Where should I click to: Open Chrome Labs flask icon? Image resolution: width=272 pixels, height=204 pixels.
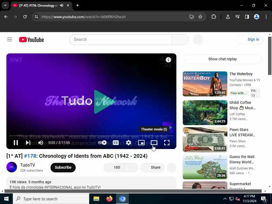pyautogui.click(x=228, y=17)
